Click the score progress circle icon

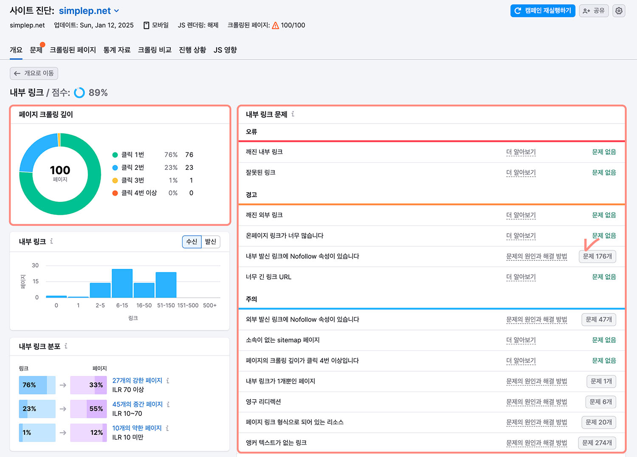pyautogui.click(x=79, y=93)
